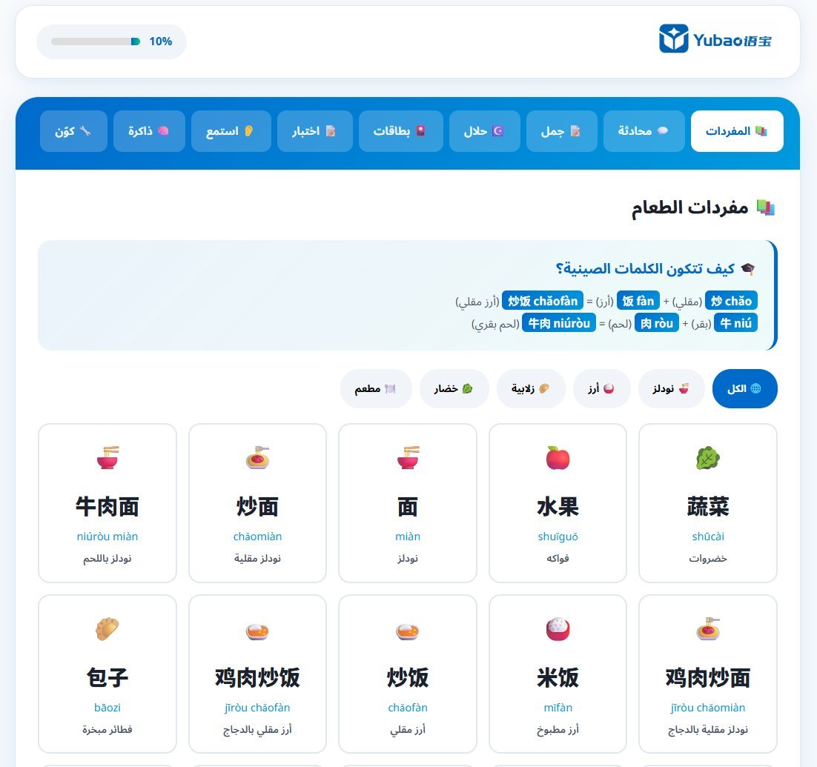Click the noodle bowl icon on 牛肉面 card
The width and height of the screenshot is (817, 767).
click(107, 459)
